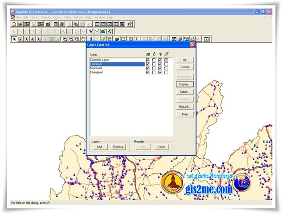Screen dimensions: 282x214
Task: Open Display options for selected layer
Action: pos(185,84)
